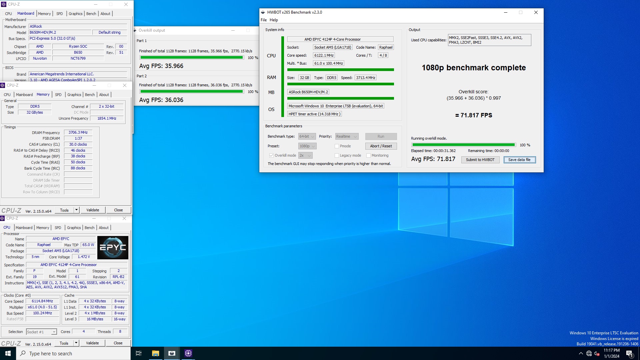The image size is (640, 360).
Task: Open the Priority Realtime dropdown
Action: tap(347, 136)
